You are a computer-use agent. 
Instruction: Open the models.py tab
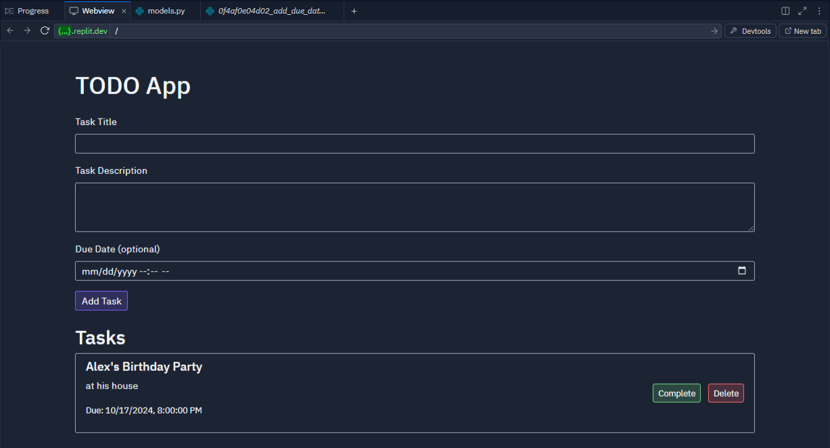(x=160, y=11)
